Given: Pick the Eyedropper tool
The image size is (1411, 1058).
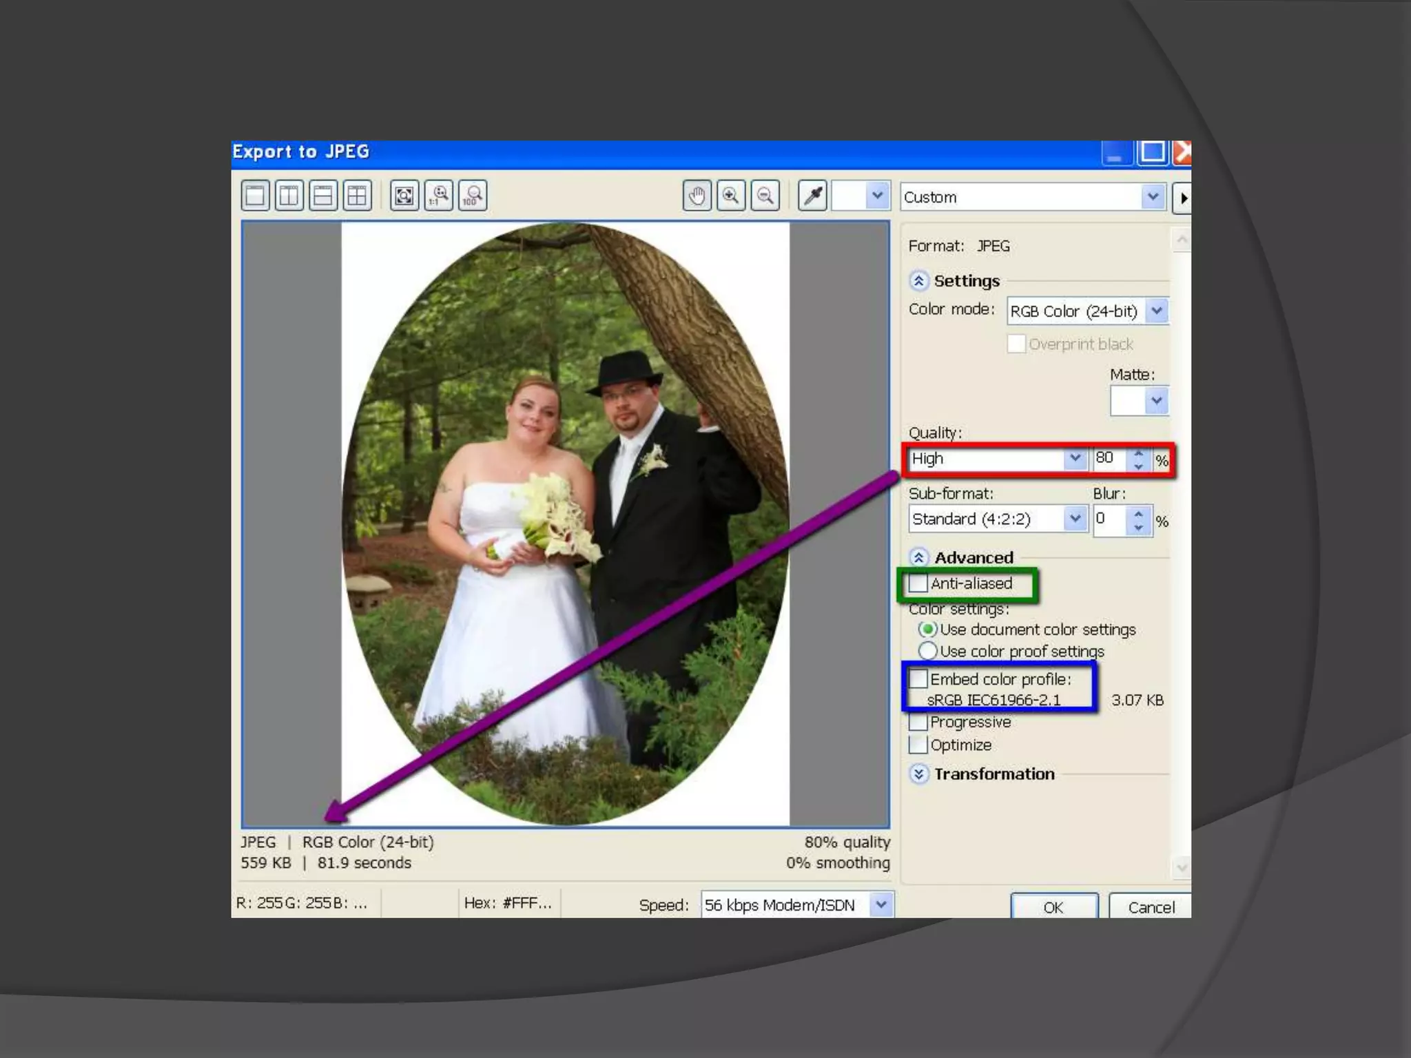Looking at the screenshot, I should 813,196.
